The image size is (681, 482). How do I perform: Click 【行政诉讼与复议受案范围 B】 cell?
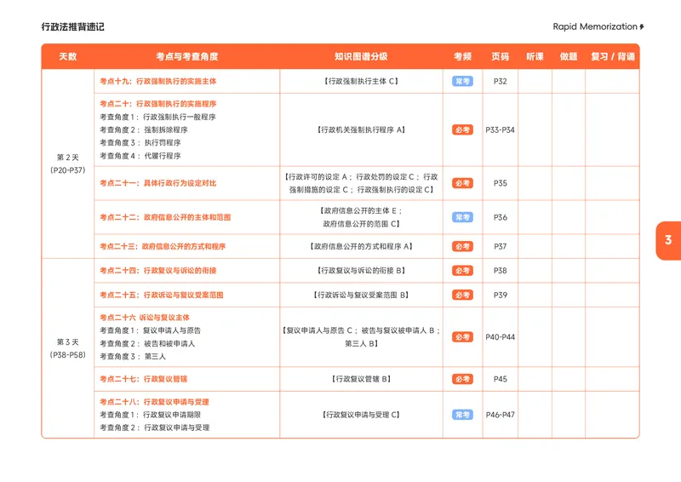(361, 296)
